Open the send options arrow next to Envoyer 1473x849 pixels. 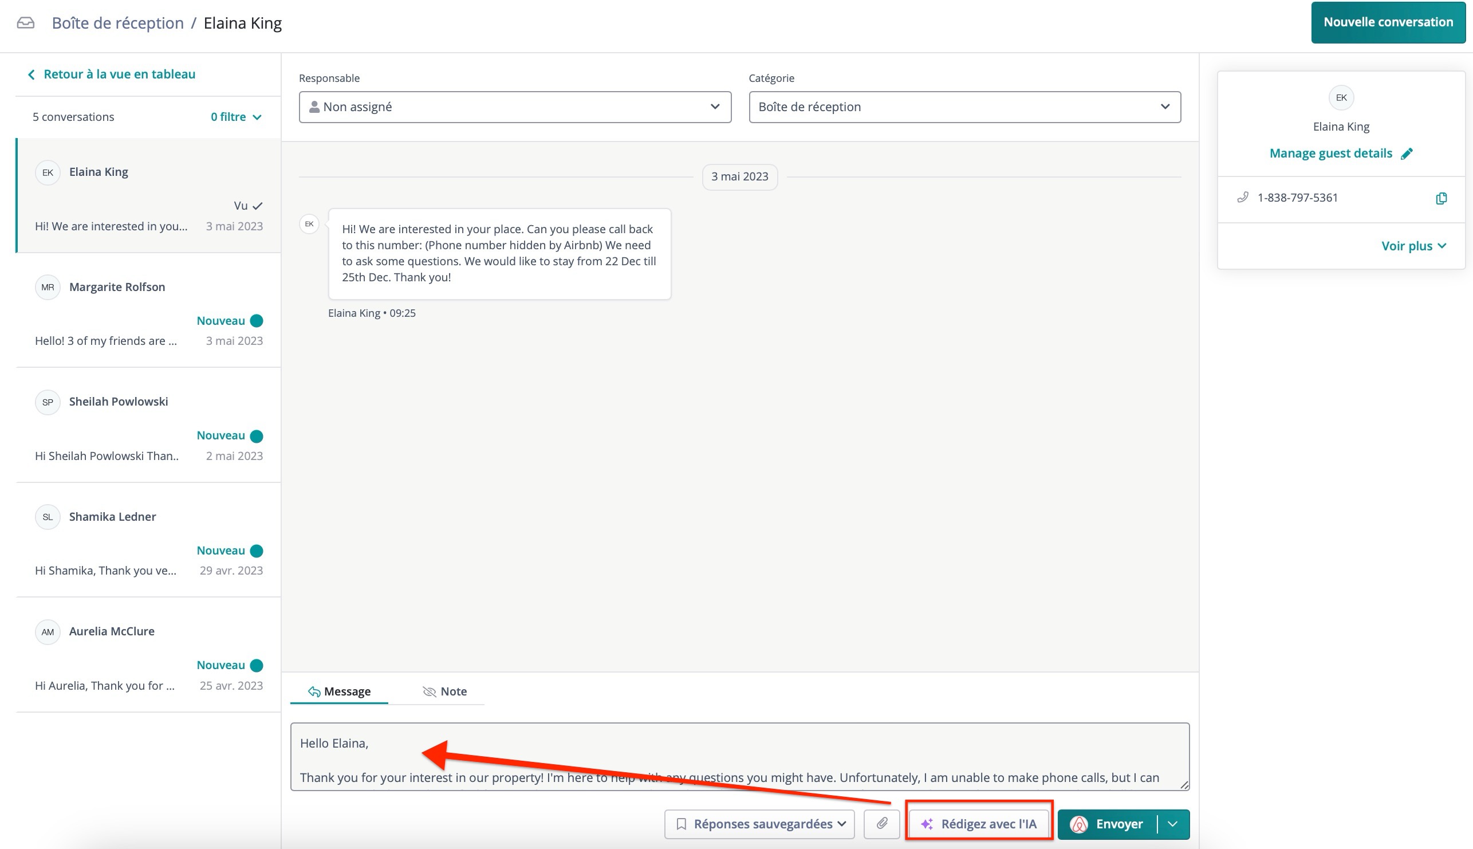click(1173, 824)
